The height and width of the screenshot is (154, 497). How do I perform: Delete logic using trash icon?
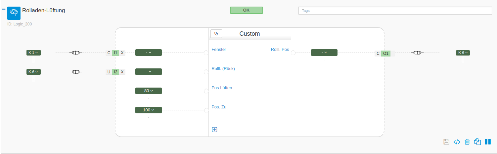[x=467, y=142]
